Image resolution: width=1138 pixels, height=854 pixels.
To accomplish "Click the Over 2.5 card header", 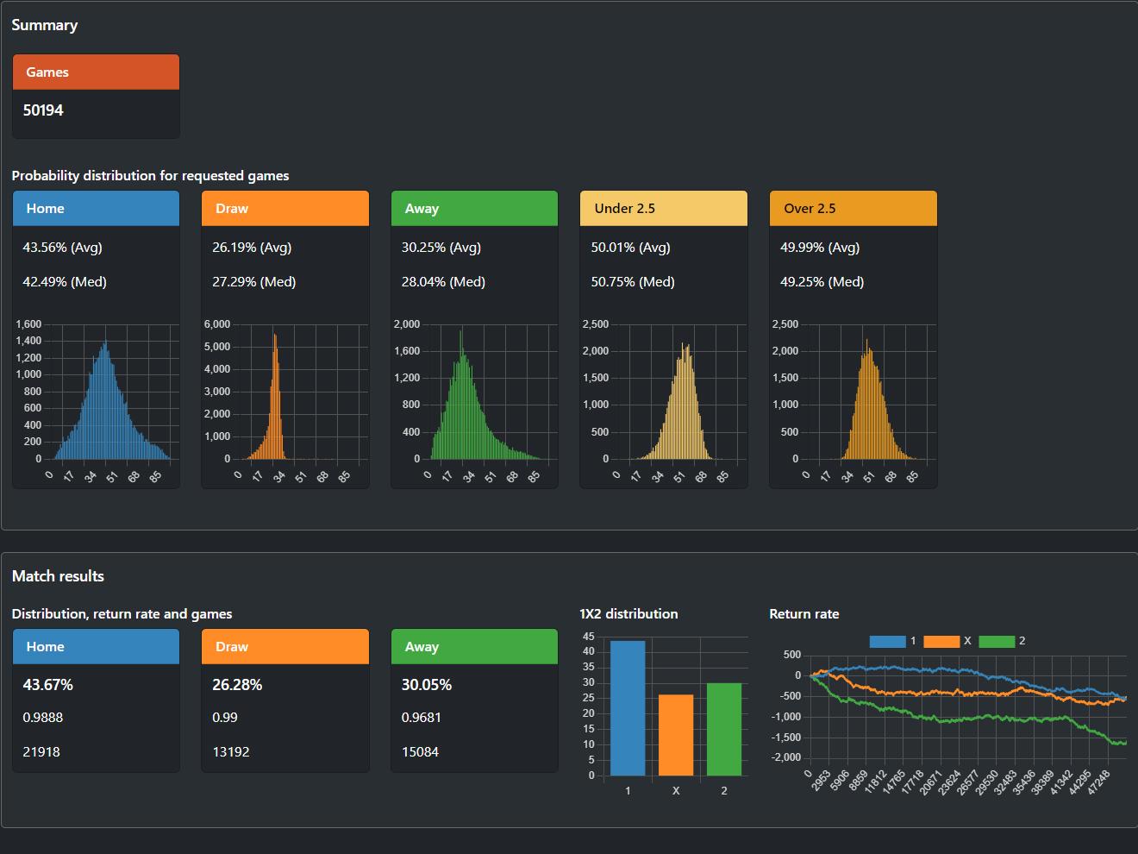I will (853, 209).
